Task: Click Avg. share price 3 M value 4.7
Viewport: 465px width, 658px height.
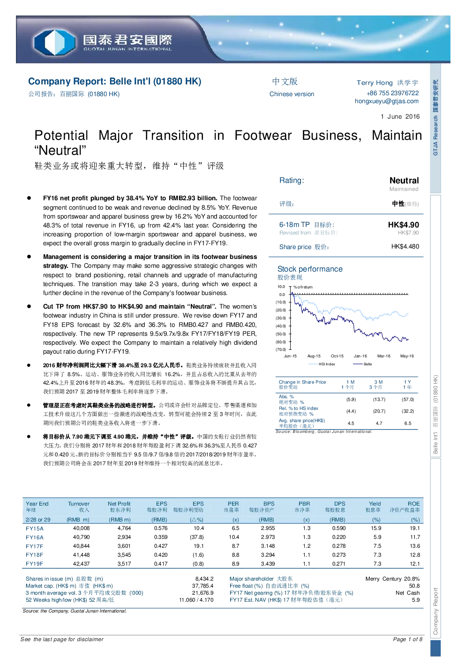Action: tap(379, 423)
